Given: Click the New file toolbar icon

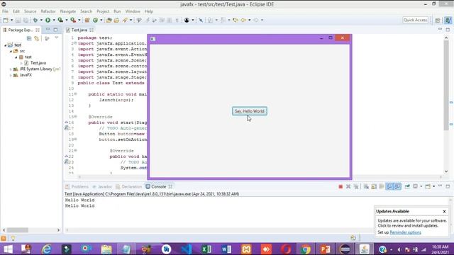Looking at the screenshot, I should 6,20.
